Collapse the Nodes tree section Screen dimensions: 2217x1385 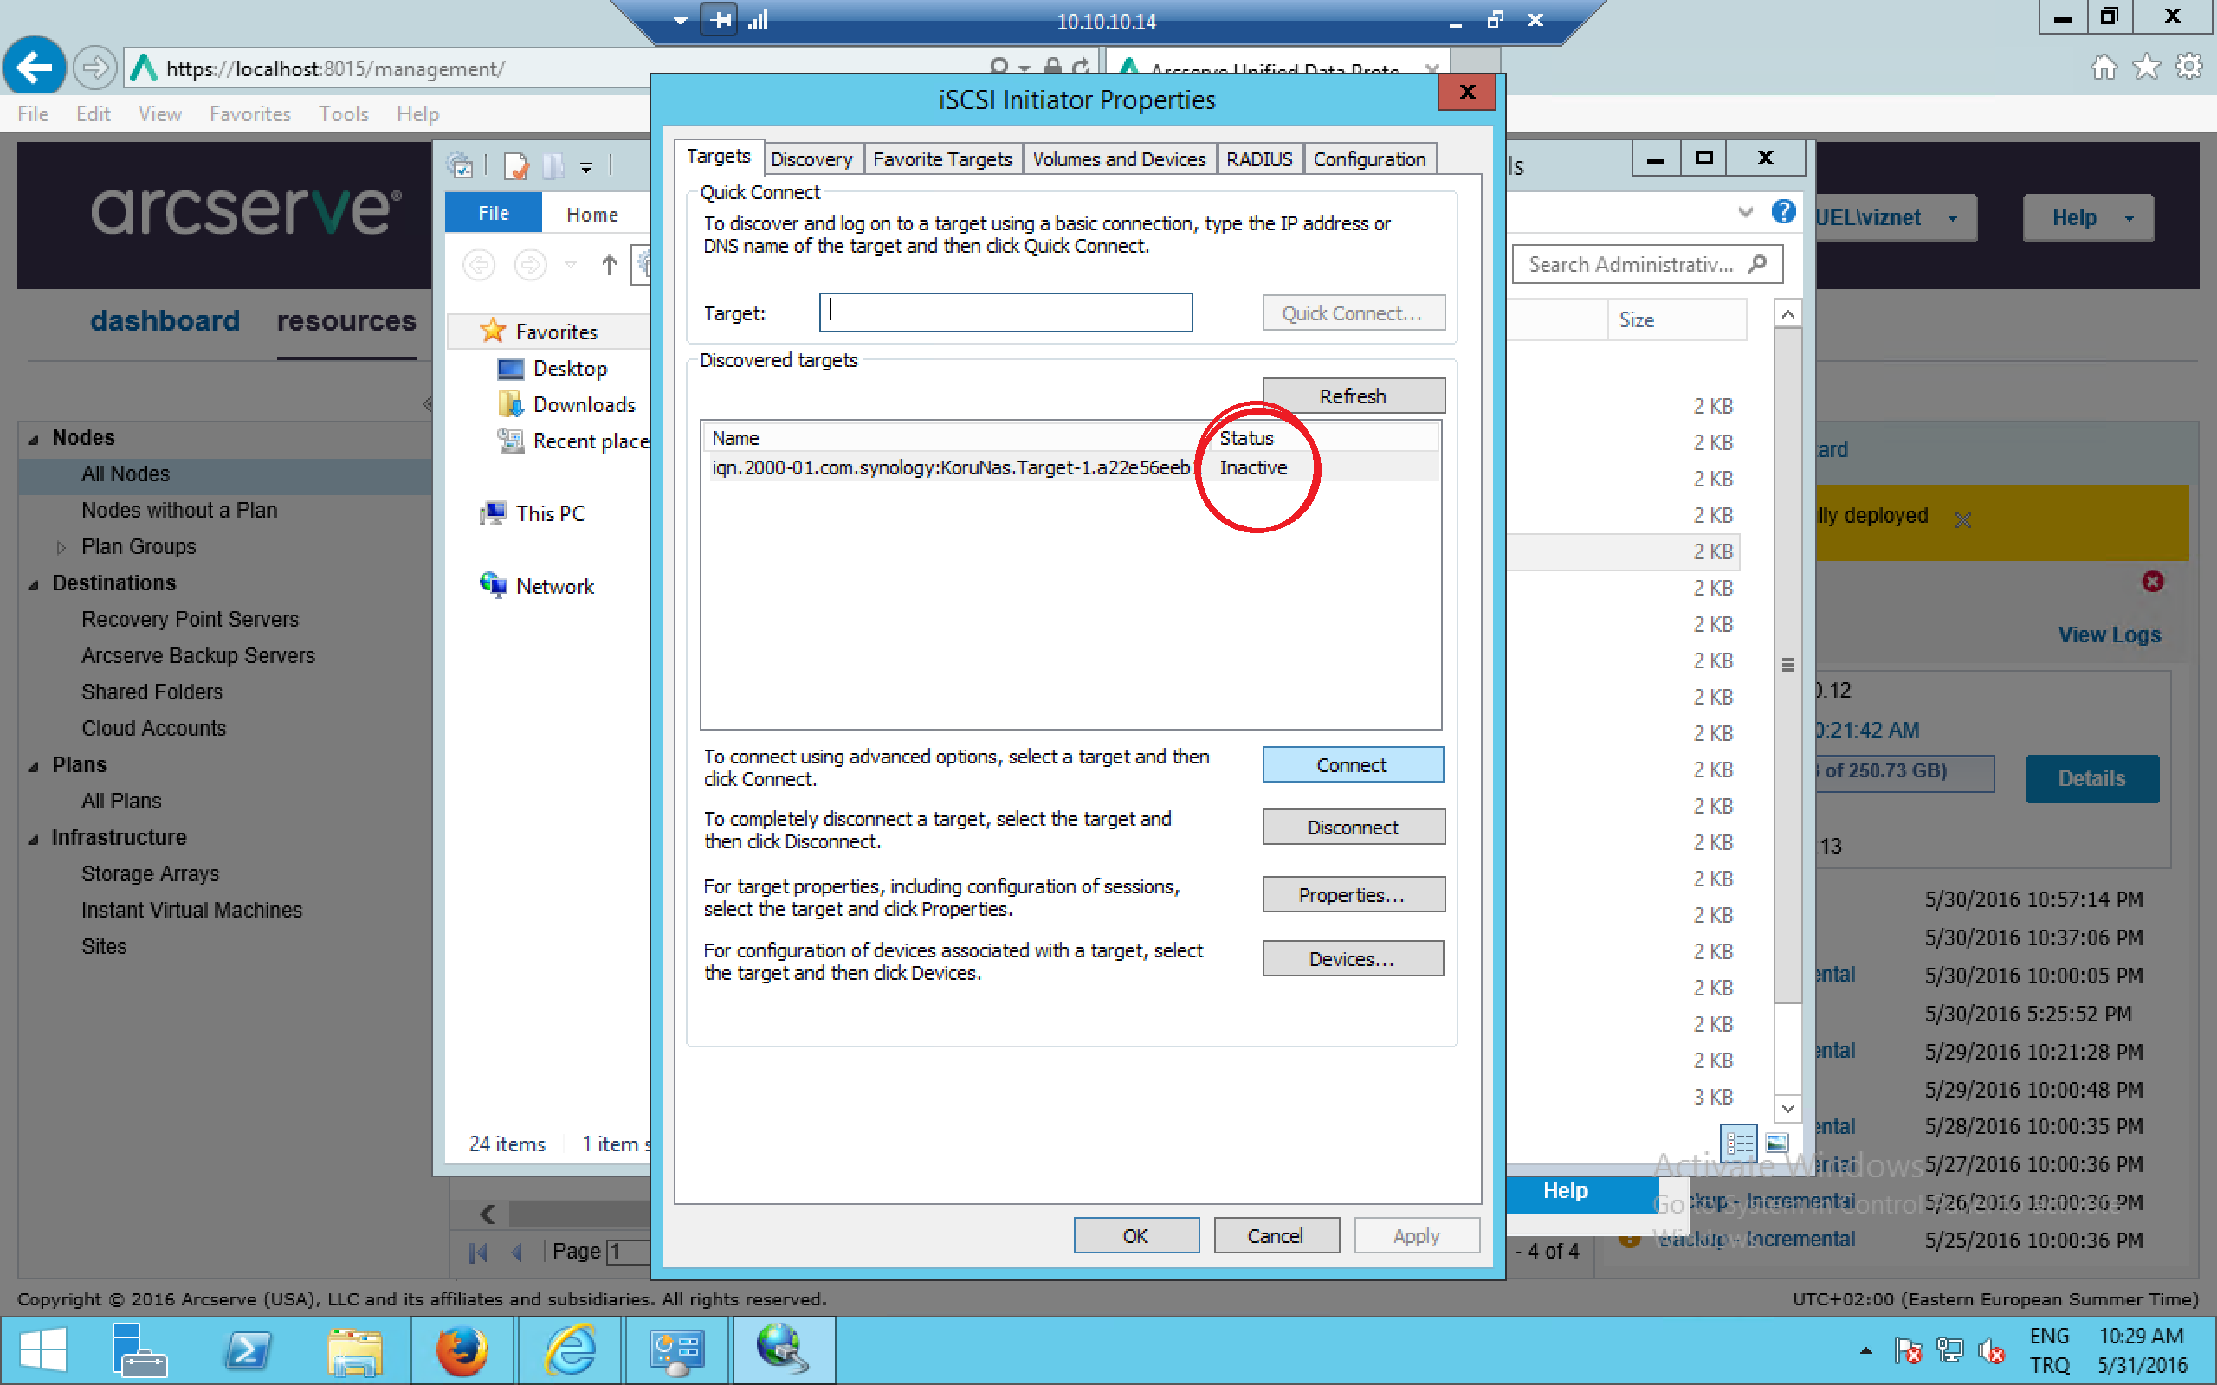tap(34, 439)
